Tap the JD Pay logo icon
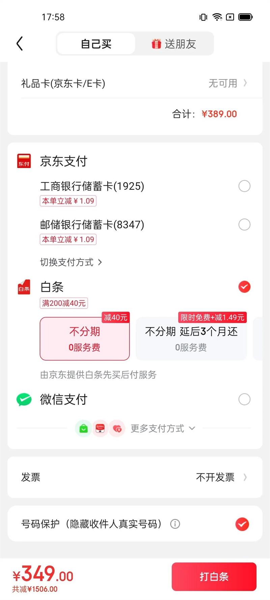The width and height of the screenshot is (270, 600). click(x=24, y=161)
